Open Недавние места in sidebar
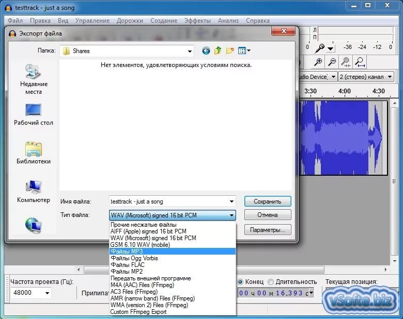The height and width of the screenshot is (319, 403). point(34,79)
